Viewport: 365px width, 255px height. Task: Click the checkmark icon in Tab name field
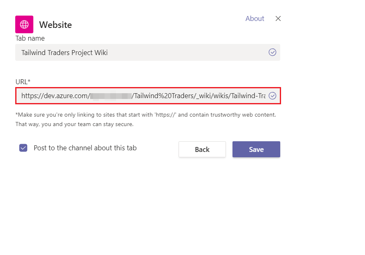click(x=272, y=52)
